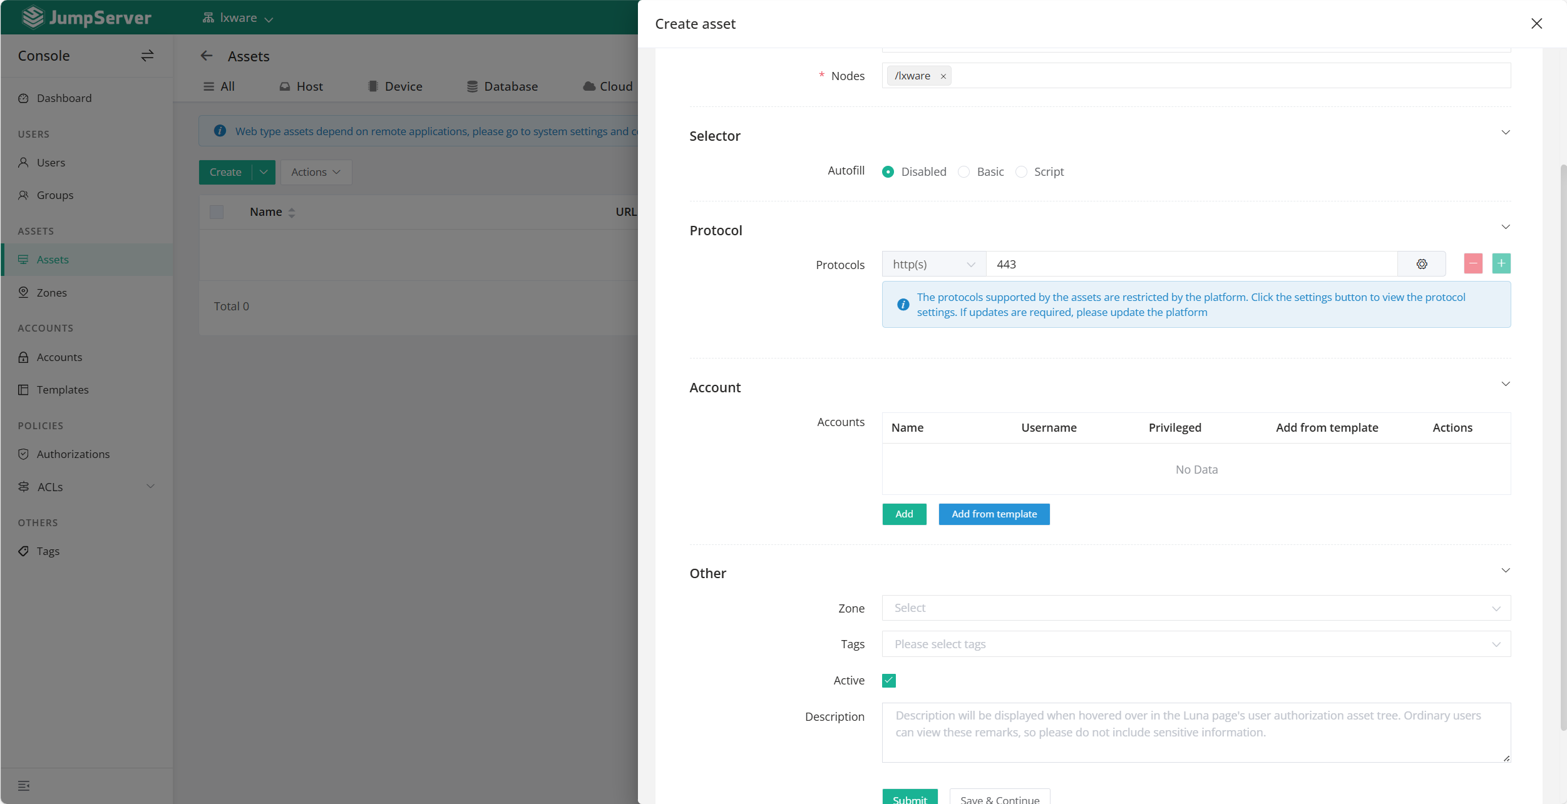1567x804 pixels.
Task: Click the drawer vertical scrollbar
Action: (x=1563, y=447)
